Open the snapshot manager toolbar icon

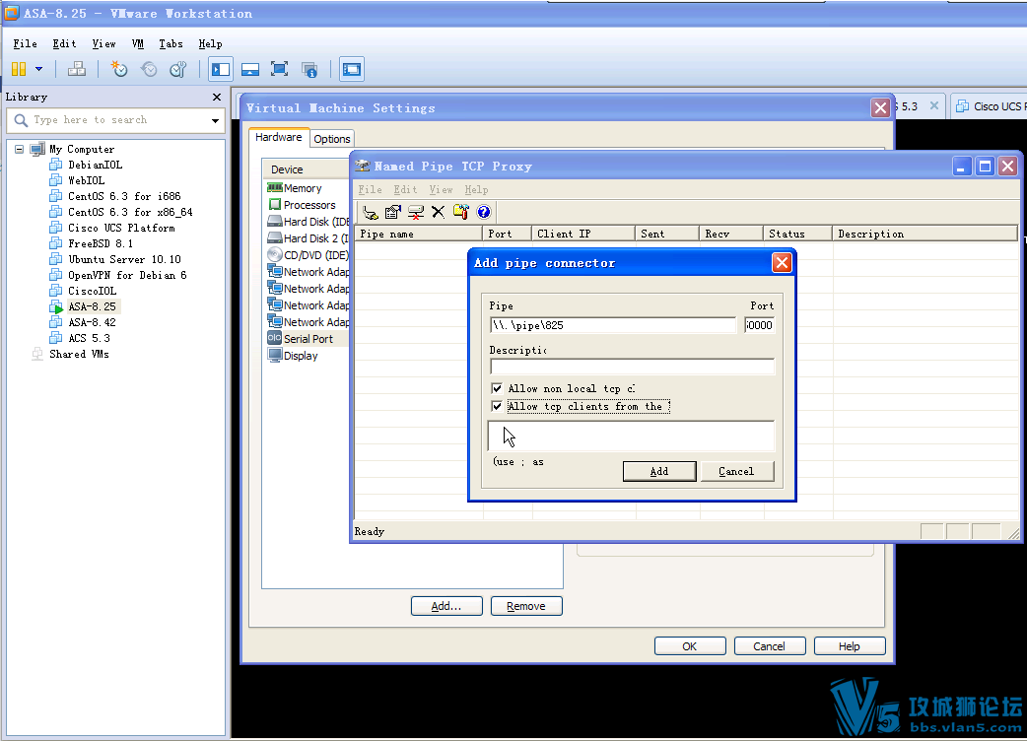178,69
